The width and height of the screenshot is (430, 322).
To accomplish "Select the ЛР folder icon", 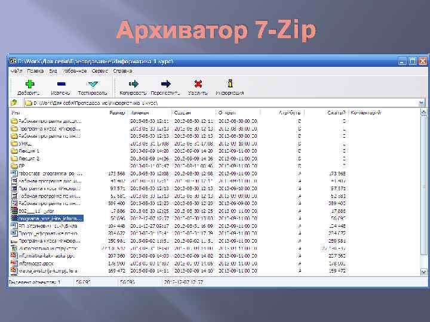I will tap(14, 166).
